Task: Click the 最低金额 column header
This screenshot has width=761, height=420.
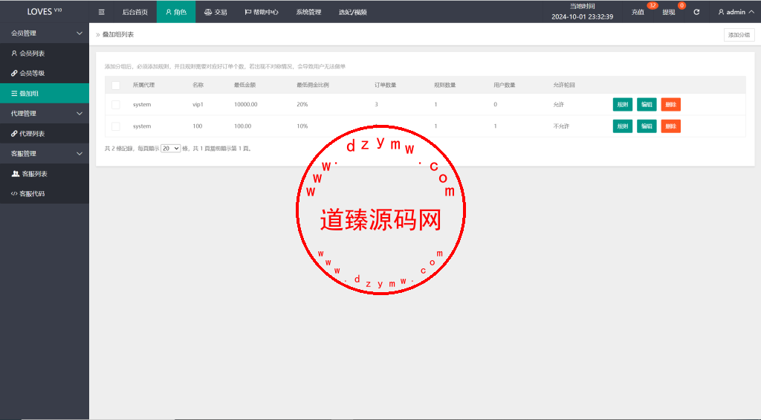Action: pos(245,85)
